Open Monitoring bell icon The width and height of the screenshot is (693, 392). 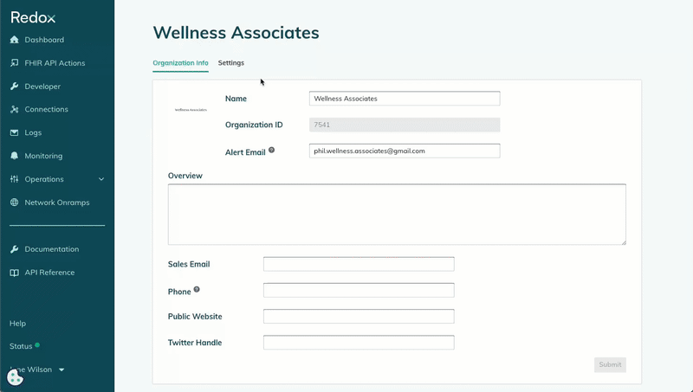14,156
